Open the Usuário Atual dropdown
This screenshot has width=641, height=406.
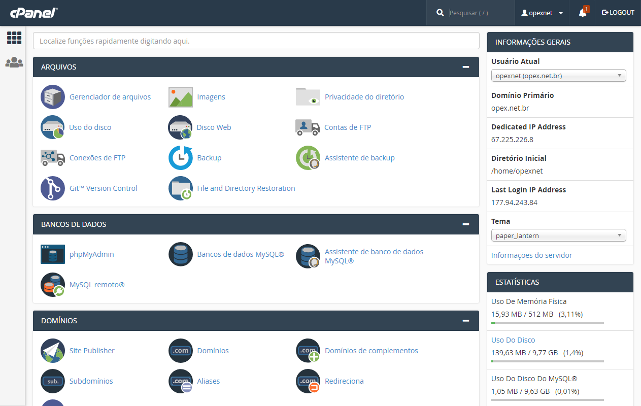pos(559,76)
